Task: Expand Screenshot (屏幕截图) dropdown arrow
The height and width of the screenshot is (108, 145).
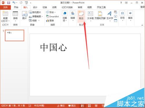Action: tap(42, 16)
